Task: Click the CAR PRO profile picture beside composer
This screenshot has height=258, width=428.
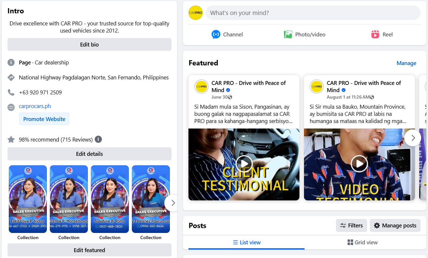Action: [196, 13]
